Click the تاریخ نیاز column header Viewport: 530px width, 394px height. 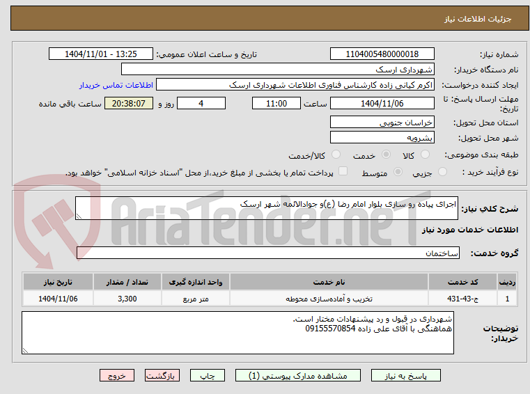[58, 282]
